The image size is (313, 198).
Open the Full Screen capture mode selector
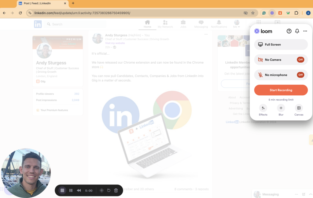(281, 45)
